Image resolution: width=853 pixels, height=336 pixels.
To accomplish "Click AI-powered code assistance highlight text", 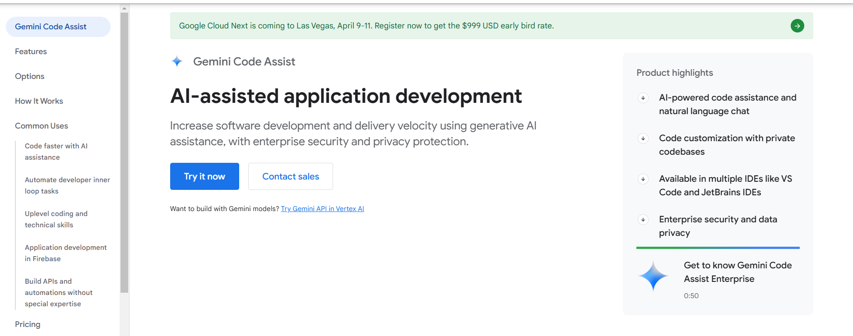I will (x=728, y=104).
